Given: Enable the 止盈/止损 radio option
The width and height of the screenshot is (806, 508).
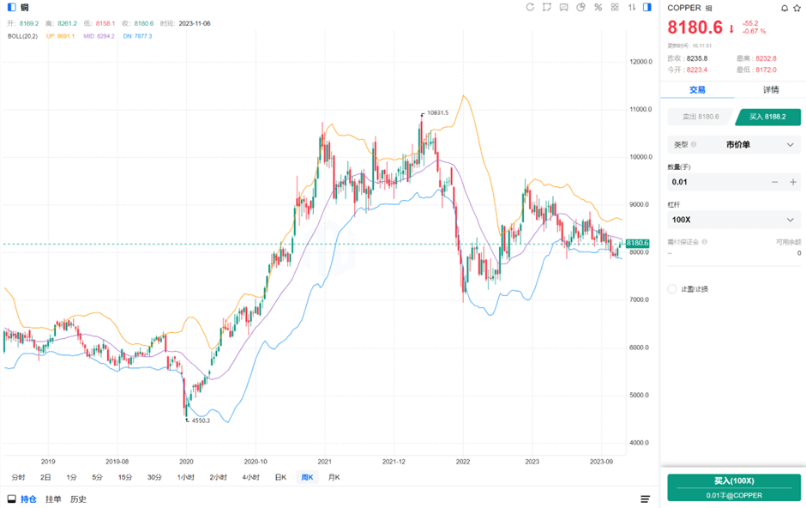Looking at the screenshot, I should click(x=672, y=289).
